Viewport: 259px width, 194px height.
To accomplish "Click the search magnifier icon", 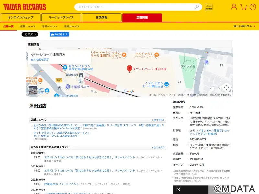I will click(x=197, y=7).
